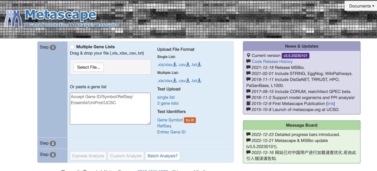
Task: Click the News & Updates panel header
Action: point(302,46)
